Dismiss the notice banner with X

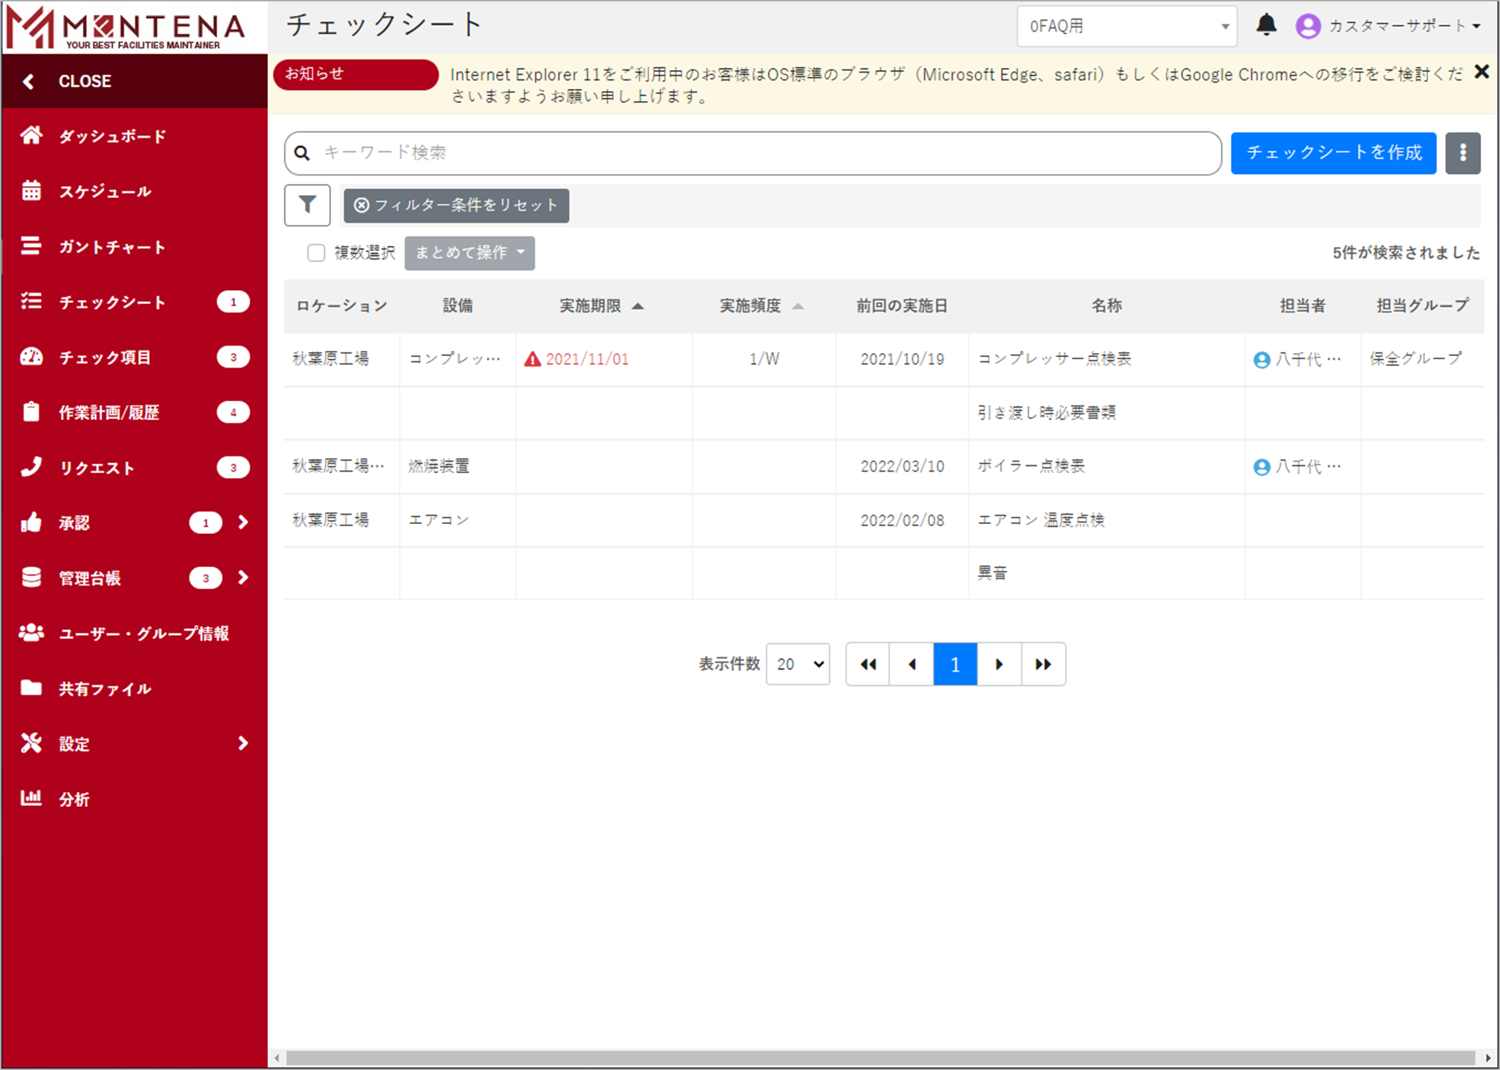(x=1482, y=72)
